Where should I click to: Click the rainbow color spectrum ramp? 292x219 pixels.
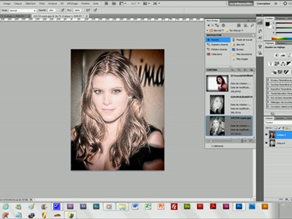coord(282,39)
